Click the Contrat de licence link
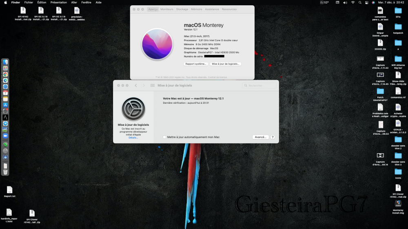 click(217, 77)
